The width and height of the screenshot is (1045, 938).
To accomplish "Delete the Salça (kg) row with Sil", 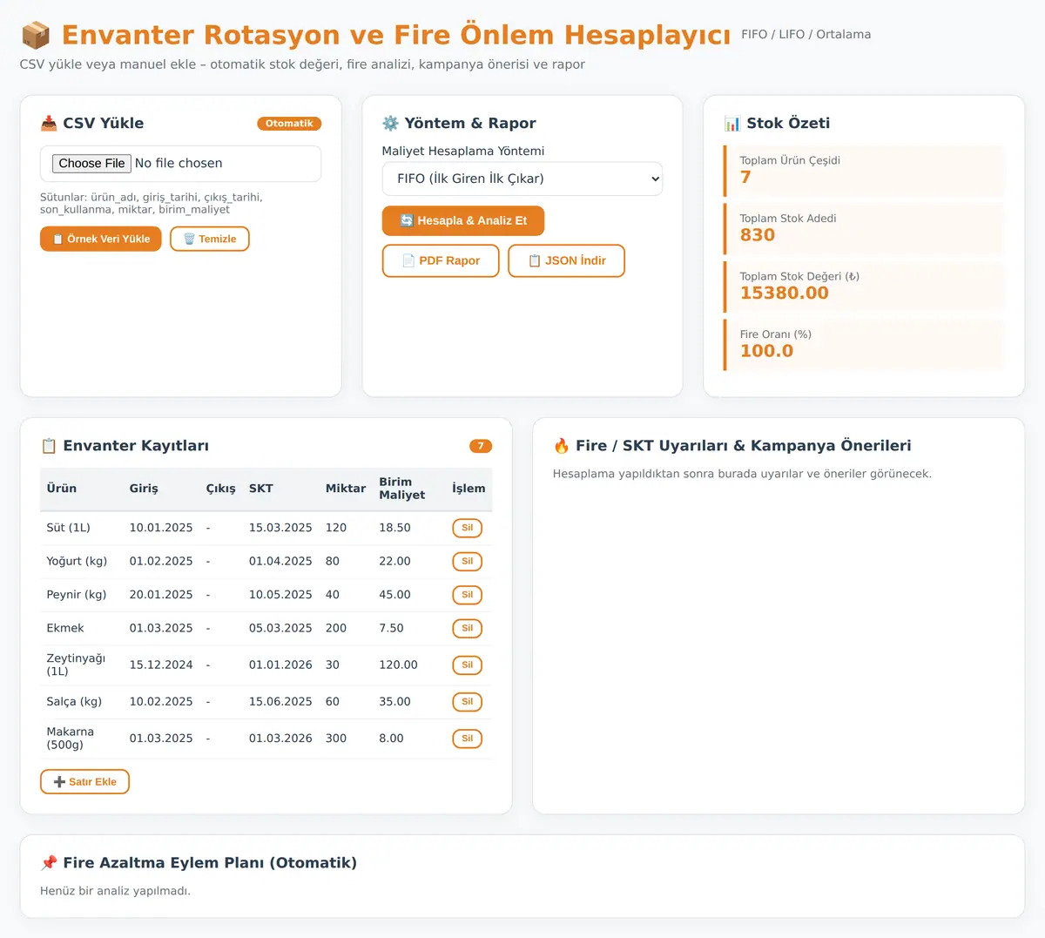I will [468, 702].
